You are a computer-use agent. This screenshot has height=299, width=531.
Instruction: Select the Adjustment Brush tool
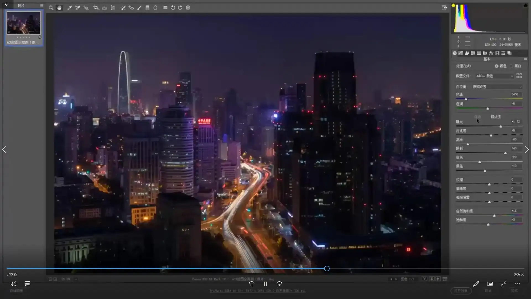(x=139, y=8)
